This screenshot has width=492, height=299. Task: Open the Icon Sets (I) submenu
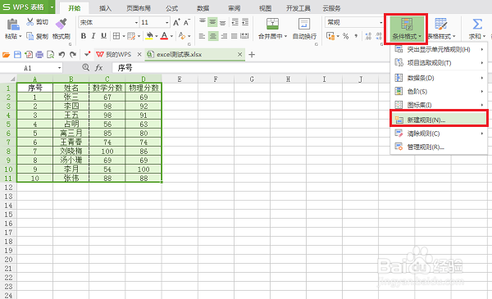click(439, 105)
